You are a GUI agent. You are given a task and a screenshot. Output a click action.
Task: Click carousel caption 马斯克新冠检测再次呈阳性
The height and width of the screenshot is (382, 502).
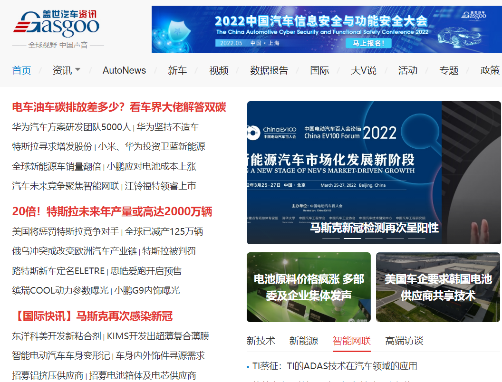[374, 228]
